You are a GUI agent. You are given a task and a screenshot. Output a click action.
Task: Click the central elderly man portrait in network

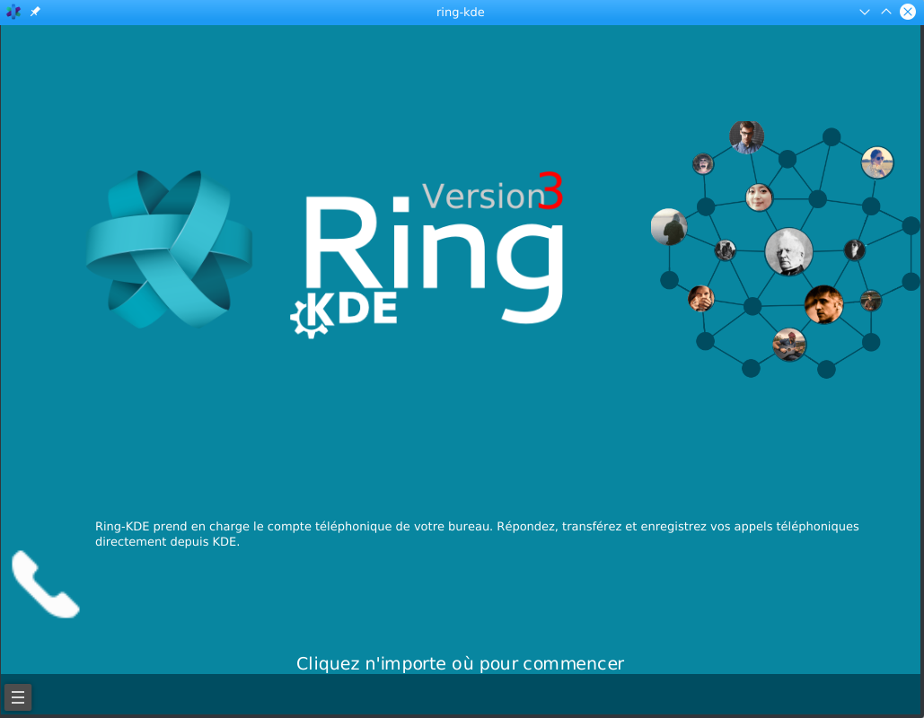[x=788, y=251]
